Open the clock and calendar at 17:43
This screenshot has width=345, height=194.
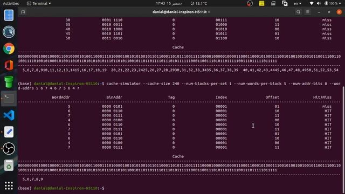pyautogui.click(x=169, y=4)
